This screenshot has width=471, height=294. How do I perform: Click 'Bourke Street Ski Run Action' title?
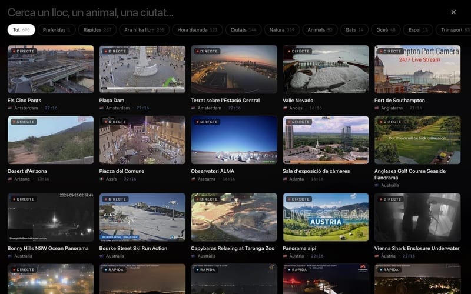(x=133, y=248)
